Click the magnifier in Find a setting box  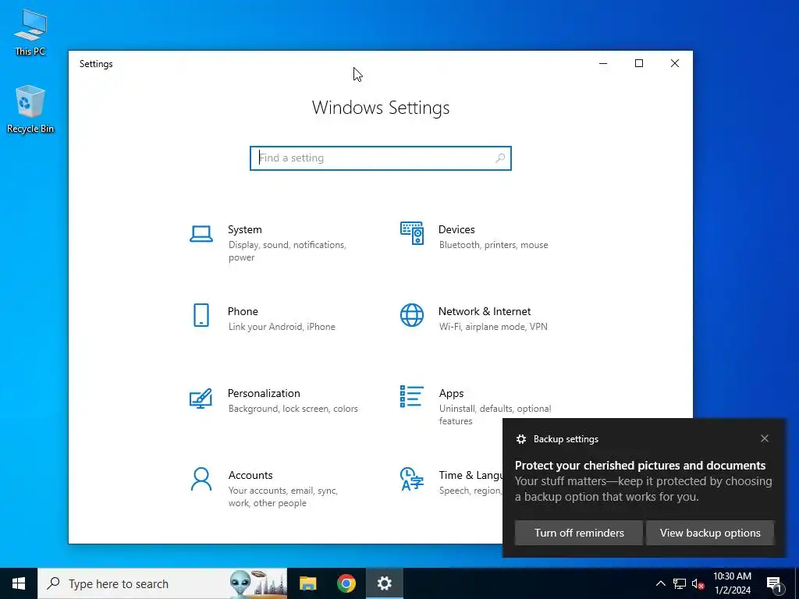tap(500, 158)
